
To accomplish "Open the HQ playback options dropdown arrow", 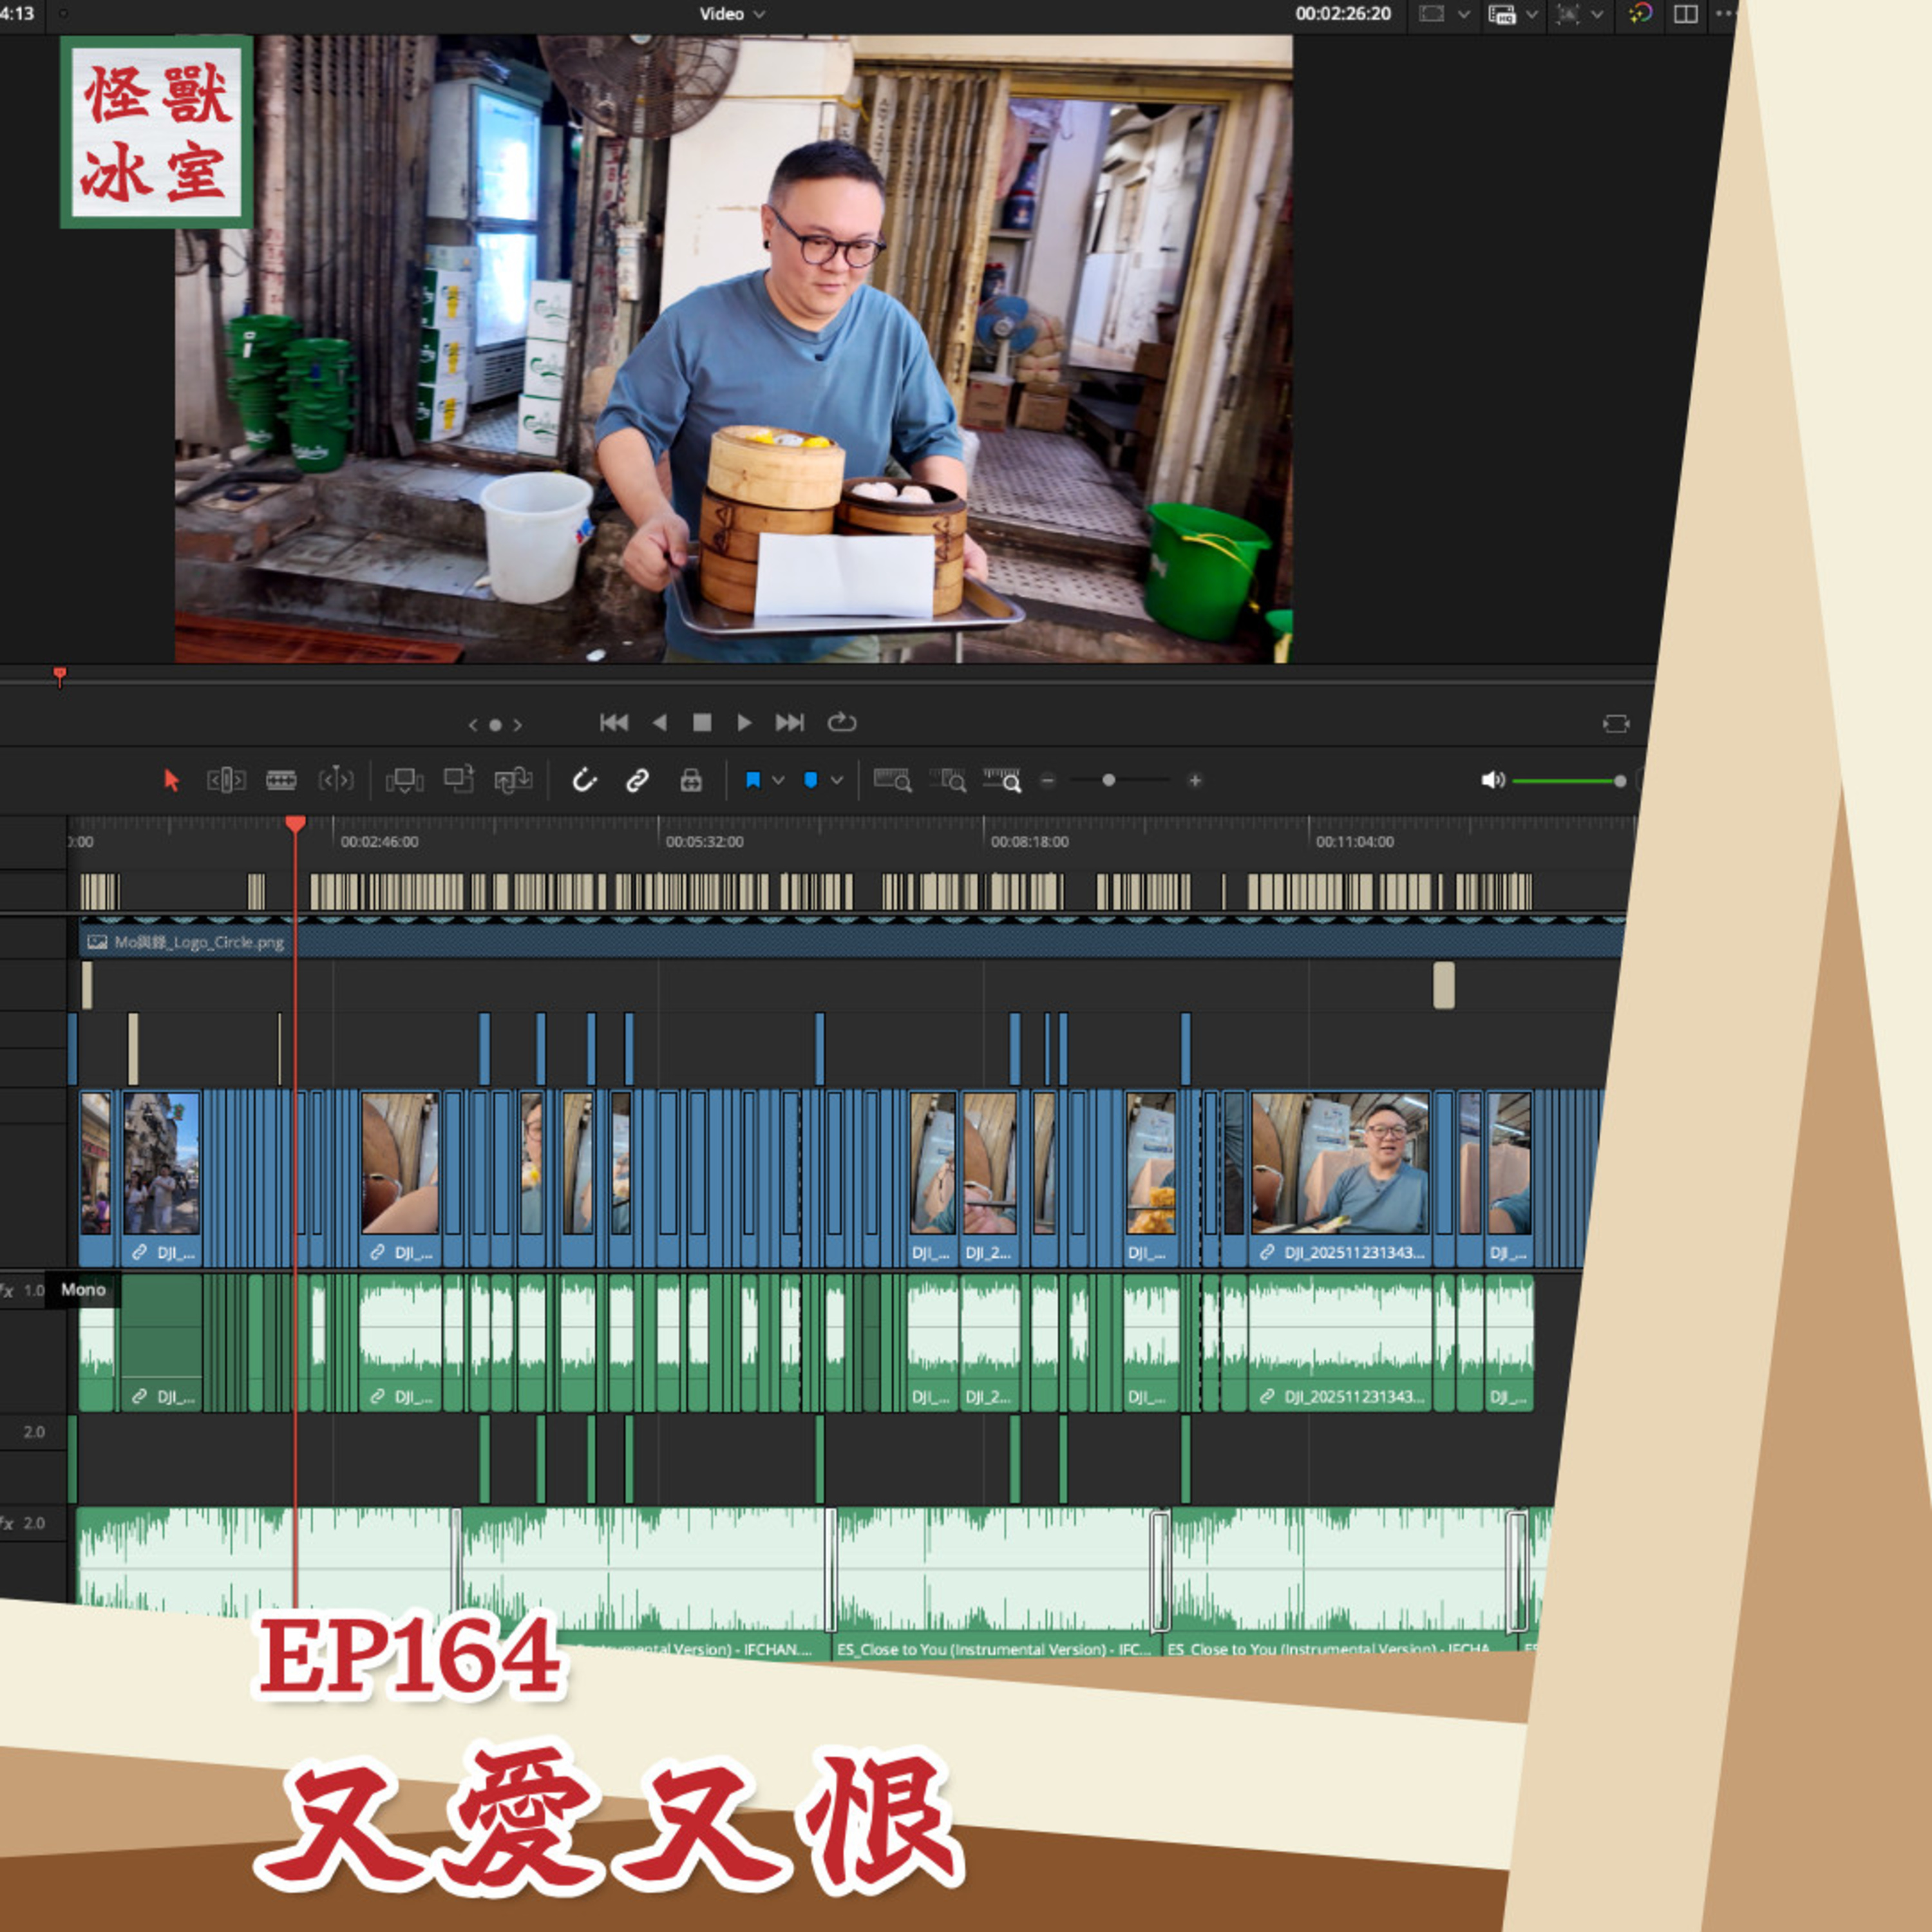I will 1531,14.
